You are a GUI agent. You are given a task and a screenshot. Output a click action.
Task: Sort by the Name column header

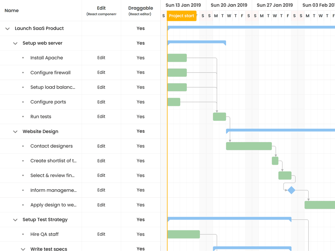pos(12,10)
